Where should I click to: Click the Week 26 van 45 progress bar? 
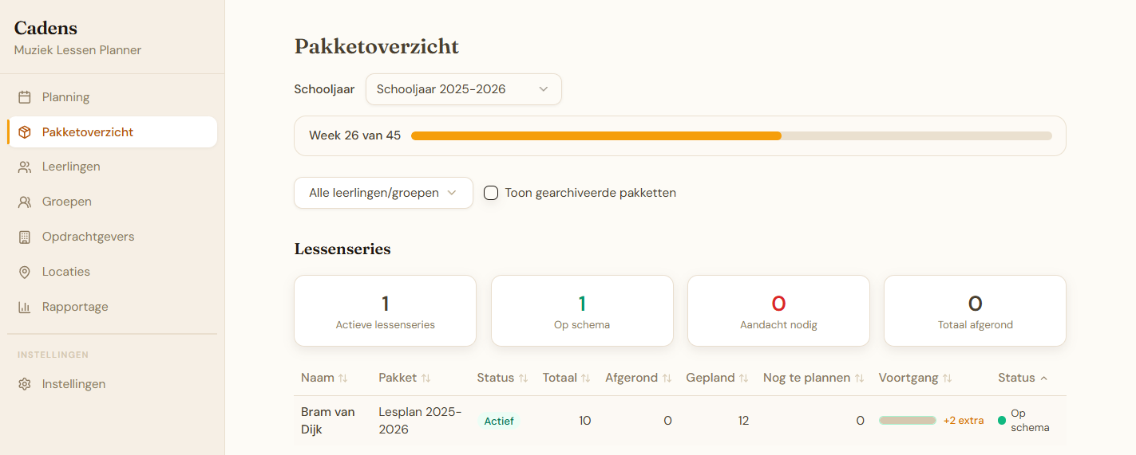(731, 135)
